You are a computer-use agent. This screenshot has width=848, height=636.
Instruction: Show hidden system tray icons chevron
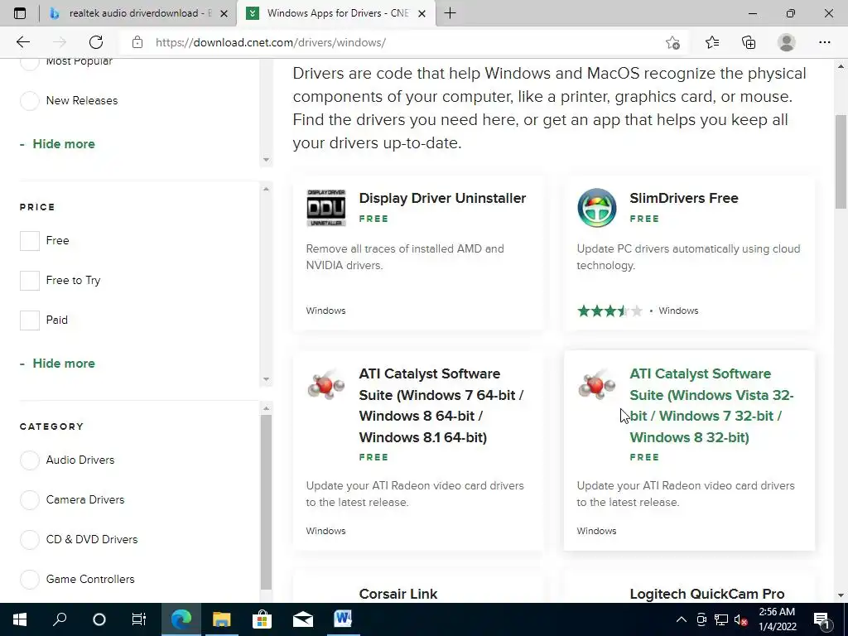(682, 619)
